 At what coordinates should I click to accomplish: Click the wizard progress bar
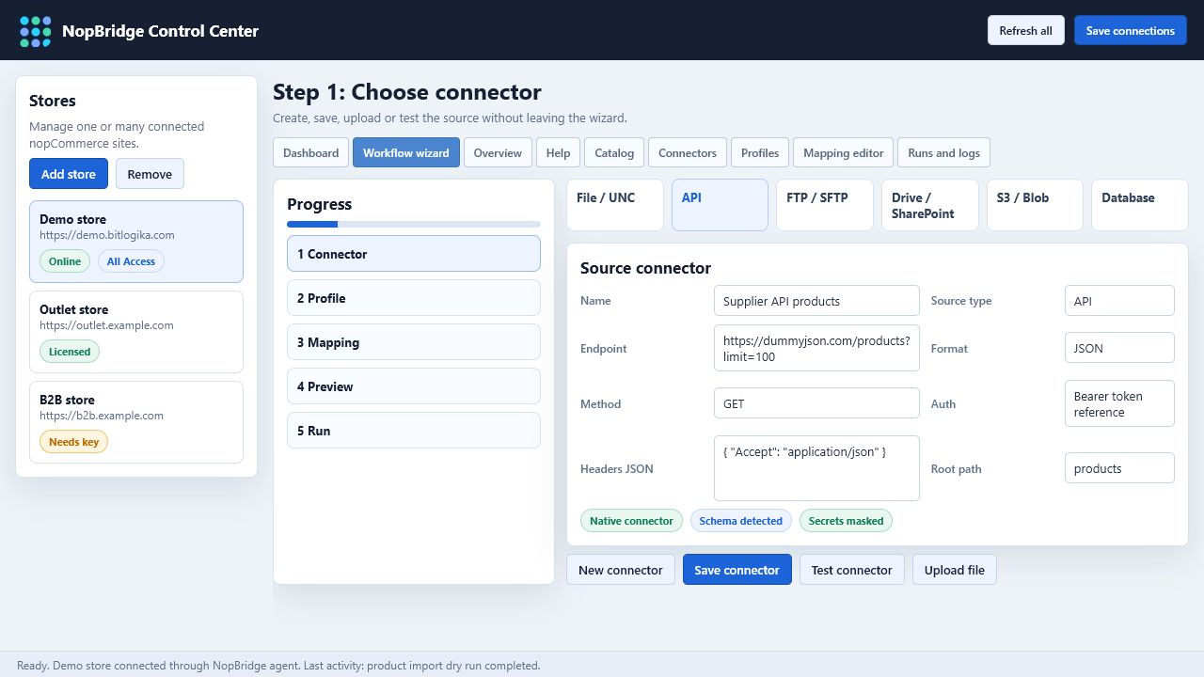click(x=414, y=224)
